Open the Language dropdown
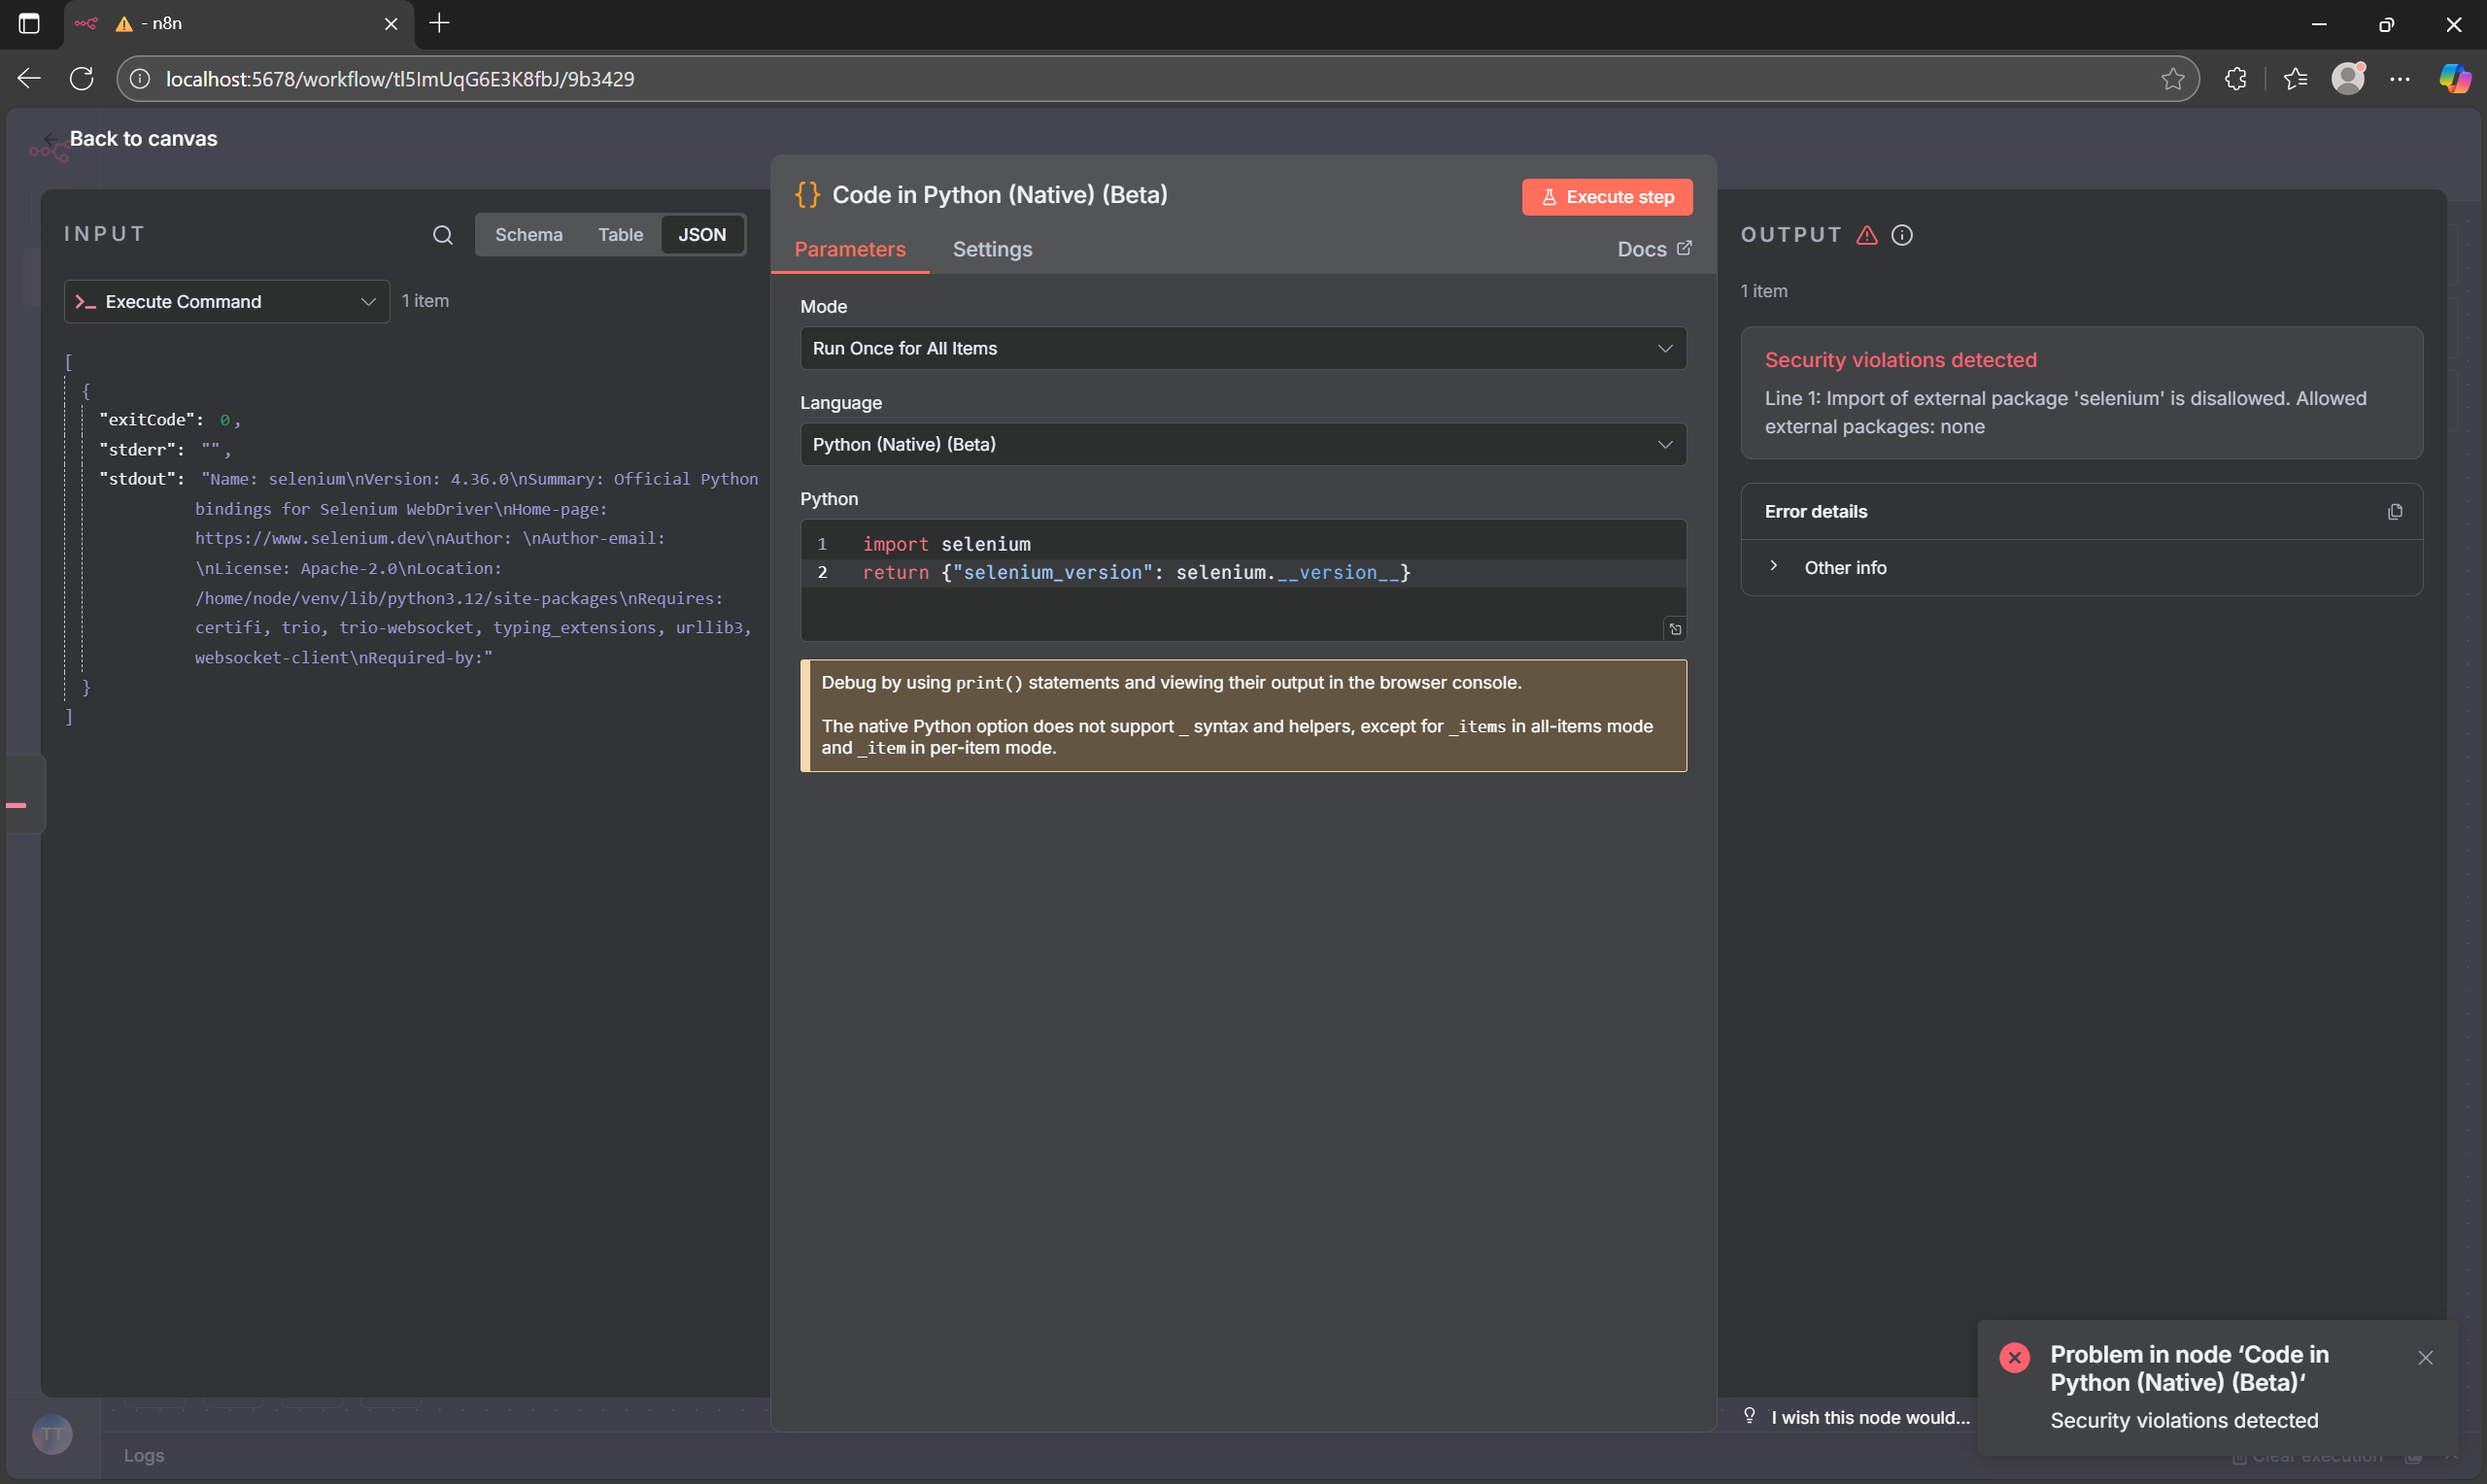The height and width of the screenshot is (1484, 2487). 1242,444
